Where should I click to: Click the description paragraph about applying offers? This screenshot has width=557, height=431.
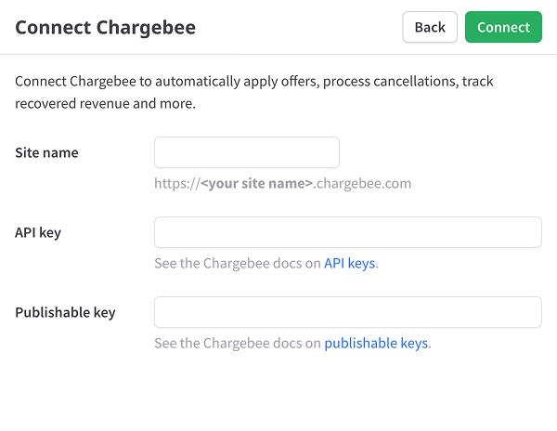pos(254,92)
